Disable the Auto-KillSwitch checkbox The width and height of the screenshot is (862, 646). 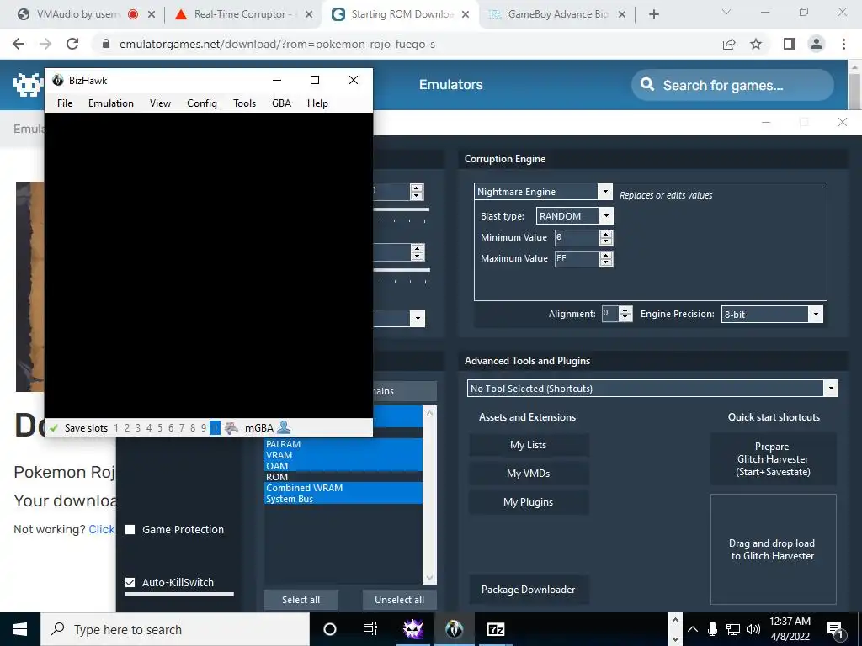(130, 582)
